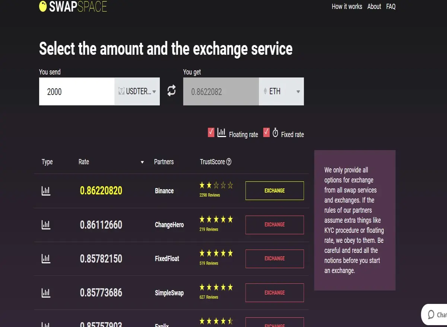
Task: Sort by Rate using the column arrow
Action: pyautogui.click(x=142, y=162)
